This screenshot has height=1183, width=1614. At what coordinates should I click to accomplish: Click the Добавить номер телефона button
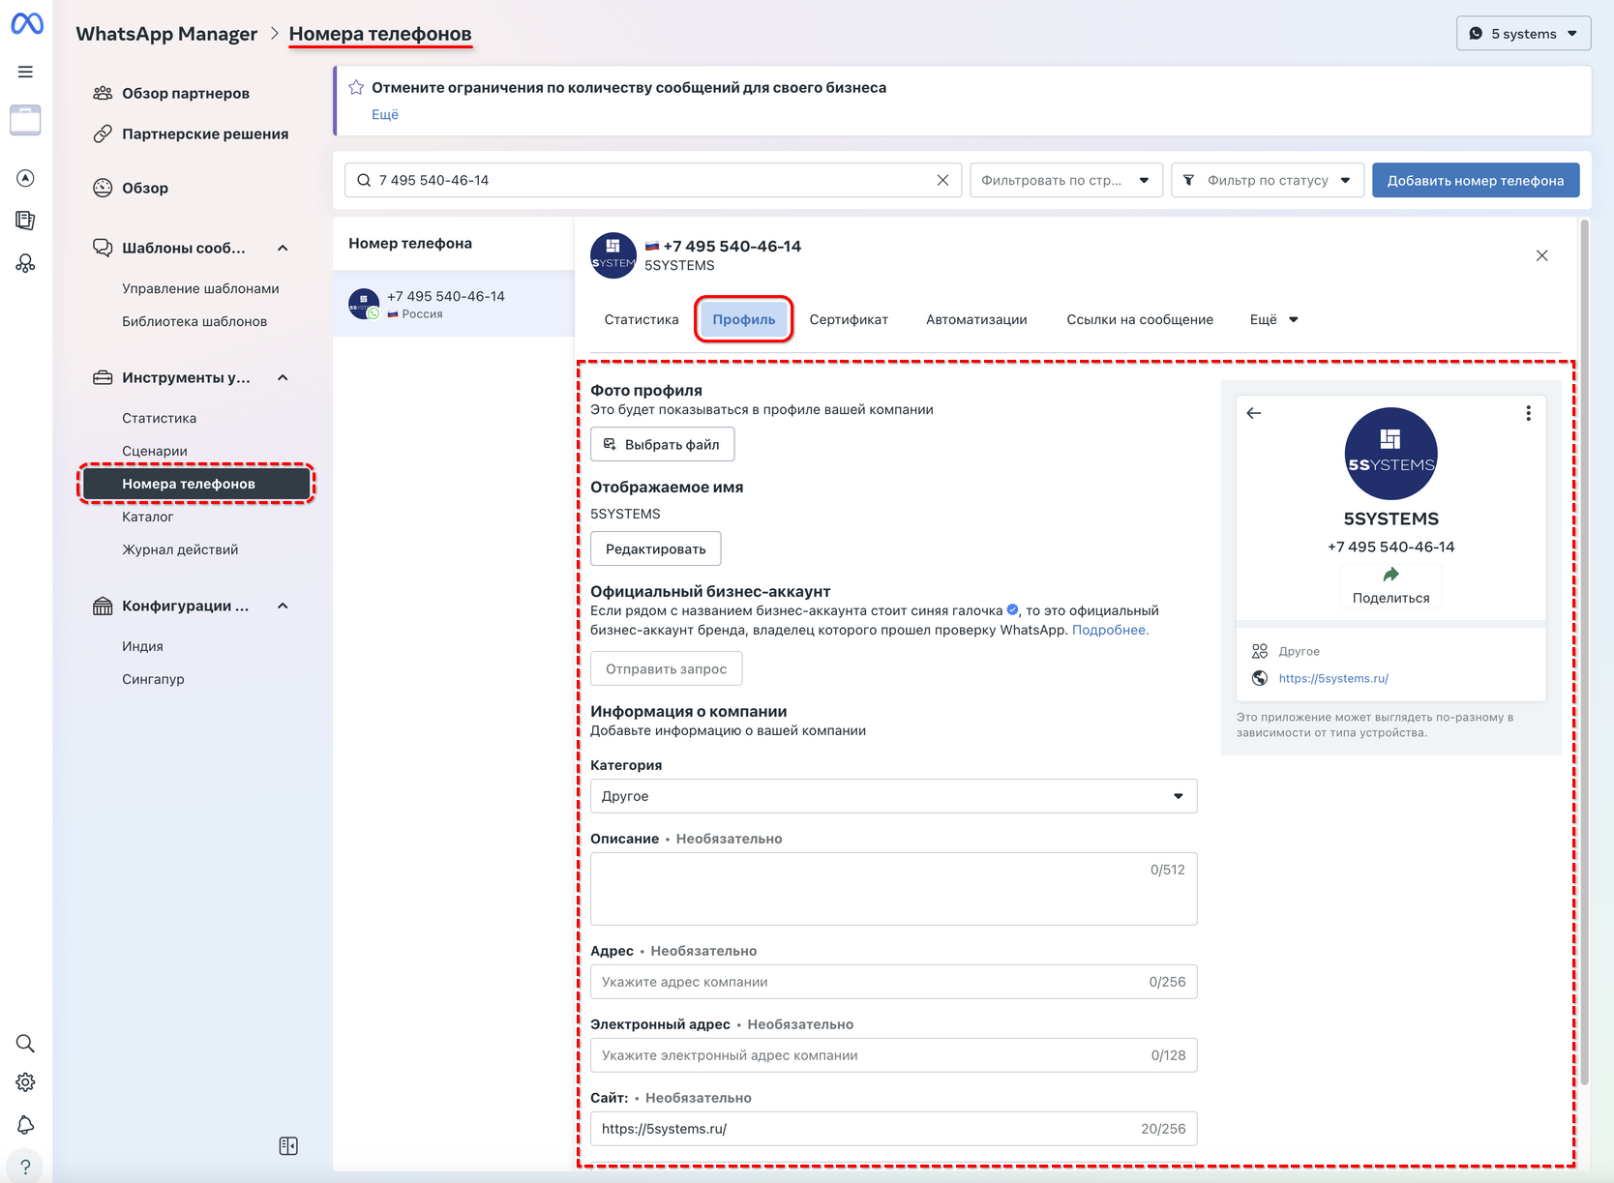(1475, 179)
